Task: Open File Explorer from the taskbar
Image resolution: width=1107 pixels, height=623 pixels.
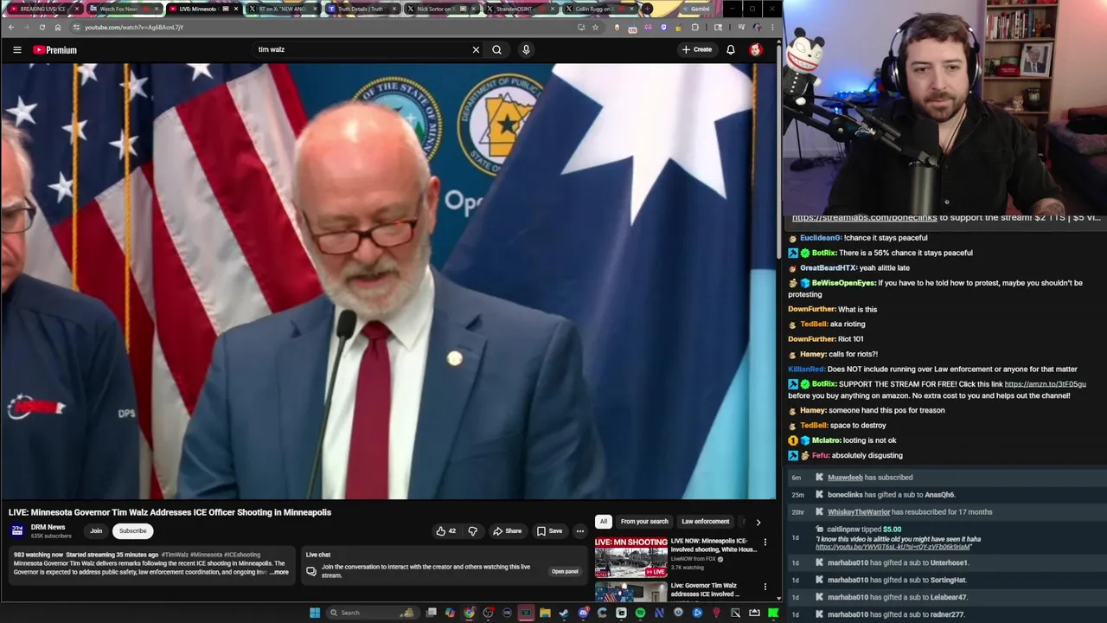Action: coord(545,613)
